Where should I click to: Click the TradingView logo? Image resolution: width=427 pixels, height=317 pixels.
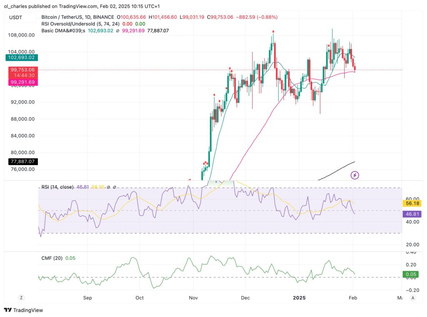coord(24,310)
